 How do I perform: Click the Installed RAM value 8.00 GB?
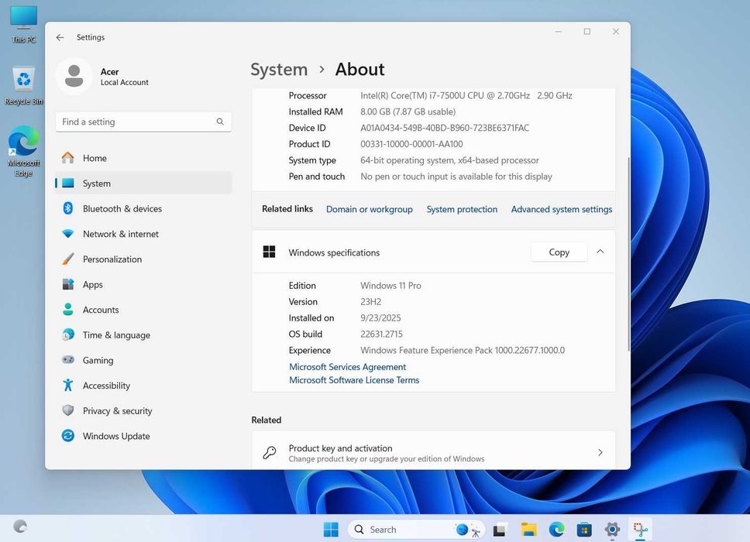pos(408,111)
